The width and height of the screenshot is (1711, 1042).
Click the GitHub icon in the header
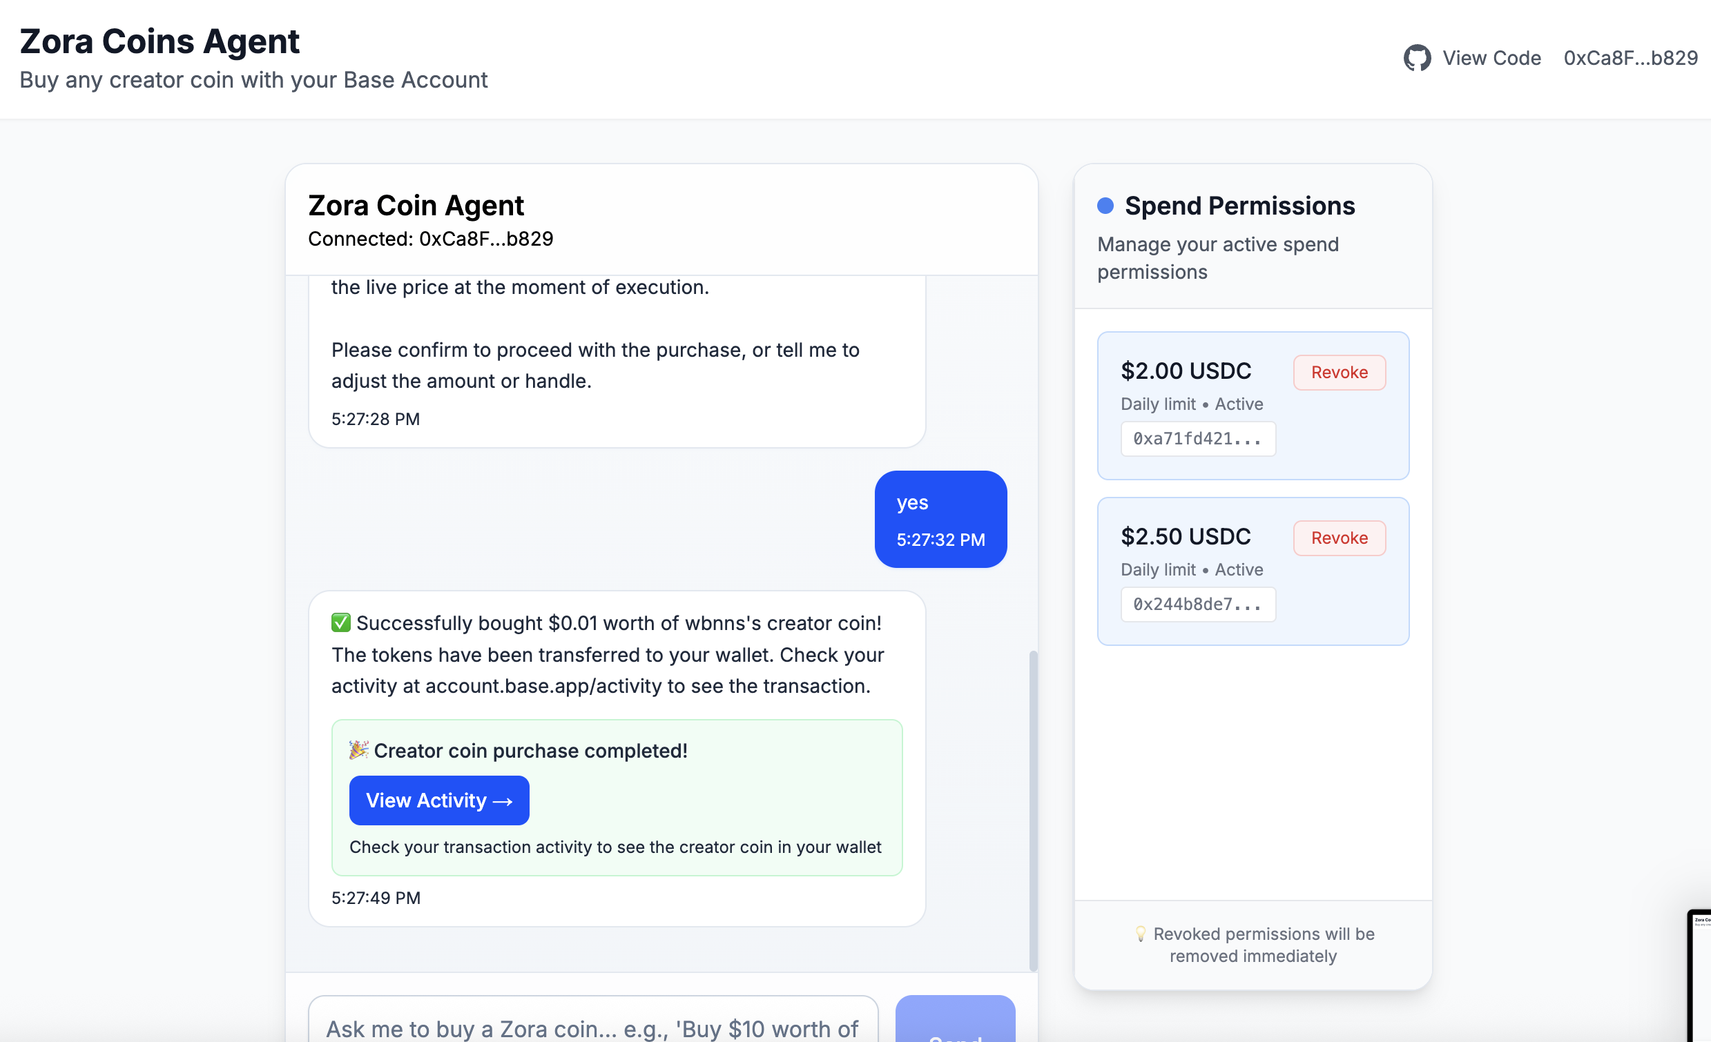click(1418, 57)
